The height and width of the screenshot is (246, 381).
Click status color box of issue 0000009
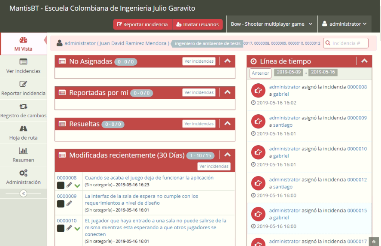coord(61,204)
